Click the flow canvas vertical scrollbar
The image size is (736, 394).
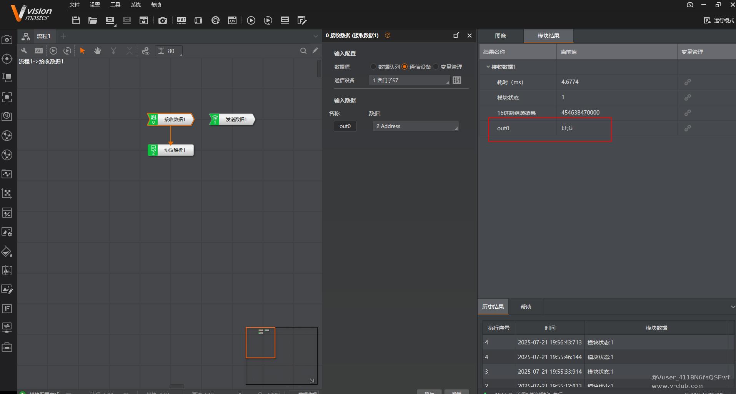pos(319,69)
